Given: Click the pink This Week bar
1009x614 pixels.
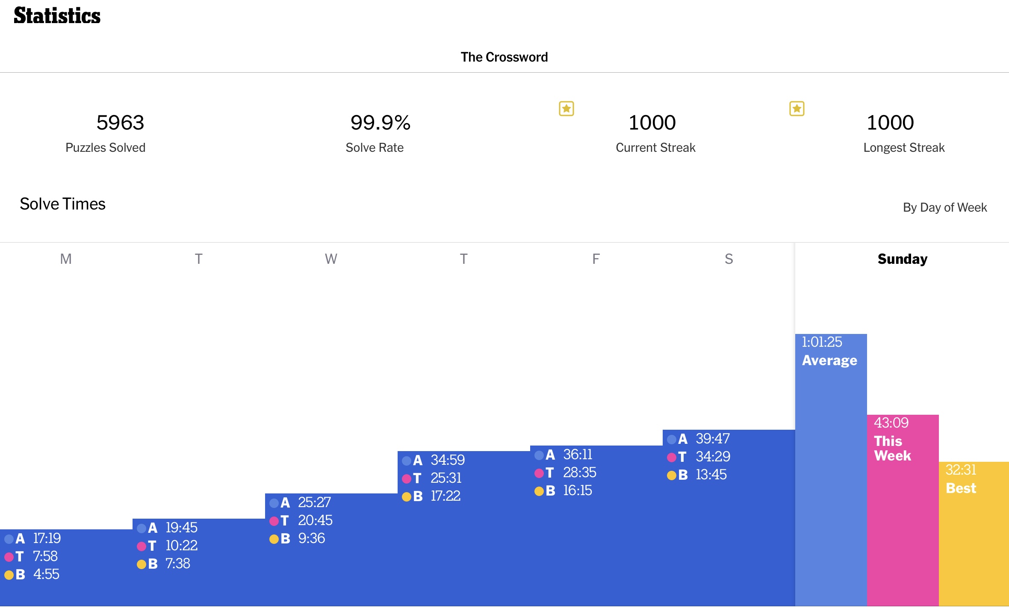Looking at the screenshot, I should point(903,510).
